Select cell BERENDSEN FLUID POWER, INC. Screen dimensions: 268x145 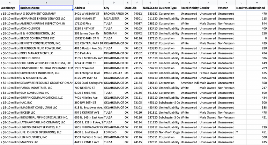click(x=46, y=48)
